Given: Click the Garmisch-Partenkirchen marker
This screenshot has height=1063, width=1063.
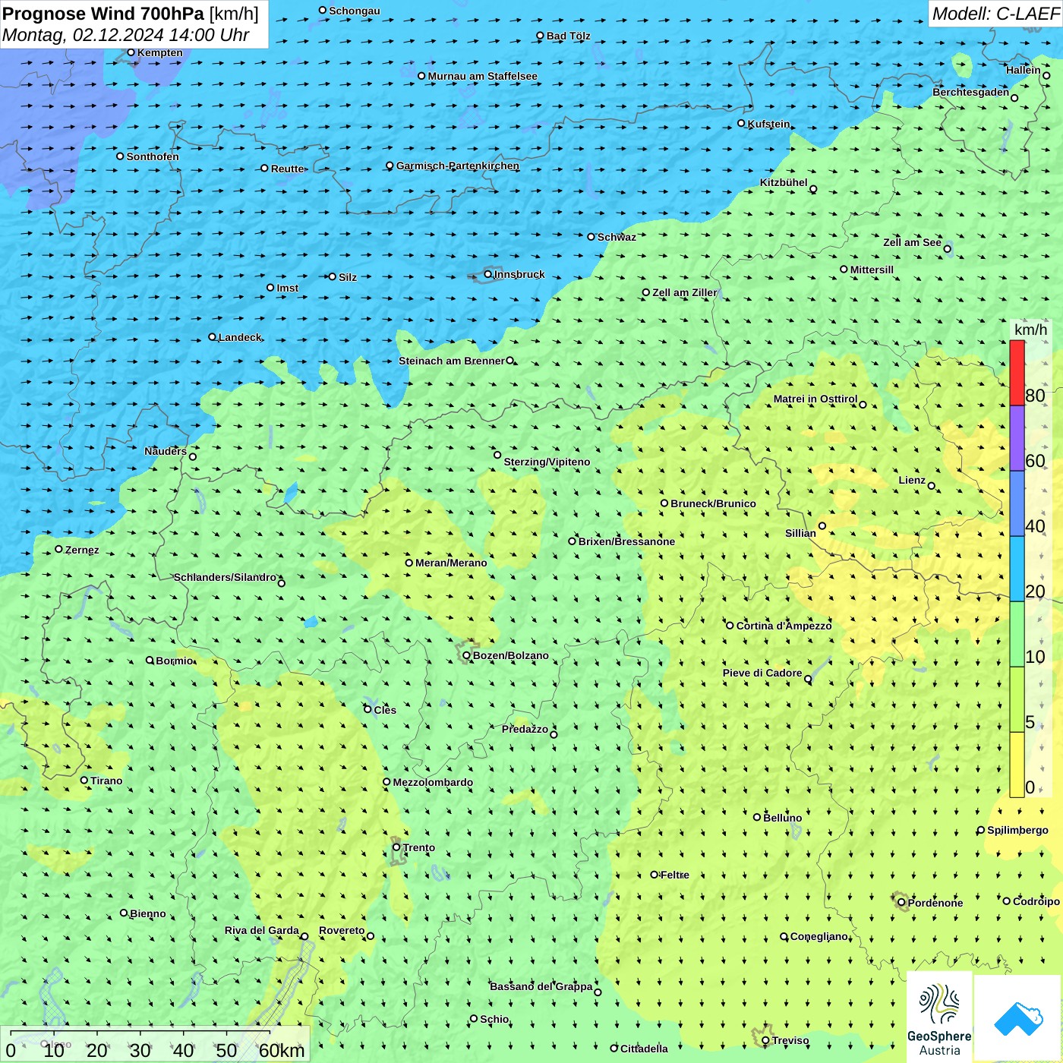Looking at the screenshot, I should tap(390, 166).
